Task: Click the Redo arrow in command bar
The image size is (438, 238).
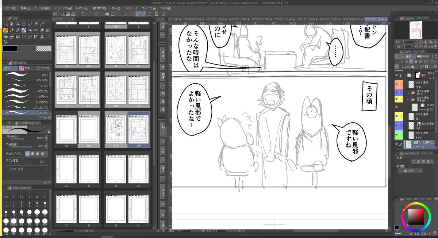Action: 89,14
